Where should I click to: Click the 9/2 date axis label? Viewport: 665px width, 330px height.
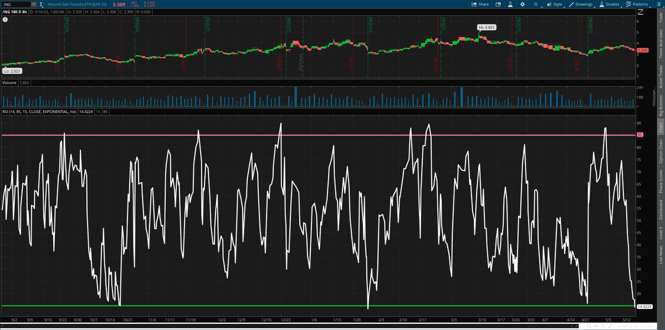click(x=14, y=320)
